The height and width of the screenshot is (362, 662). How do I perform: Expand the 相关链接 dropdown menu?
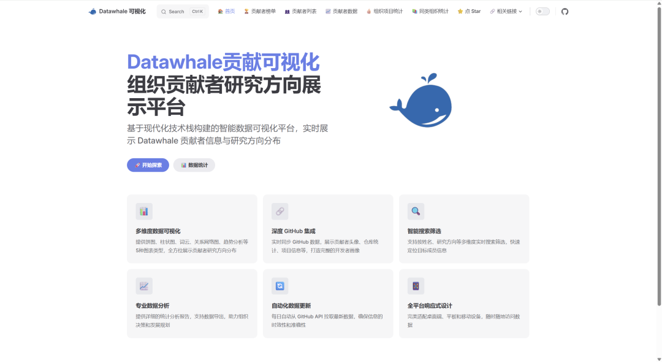506,12
